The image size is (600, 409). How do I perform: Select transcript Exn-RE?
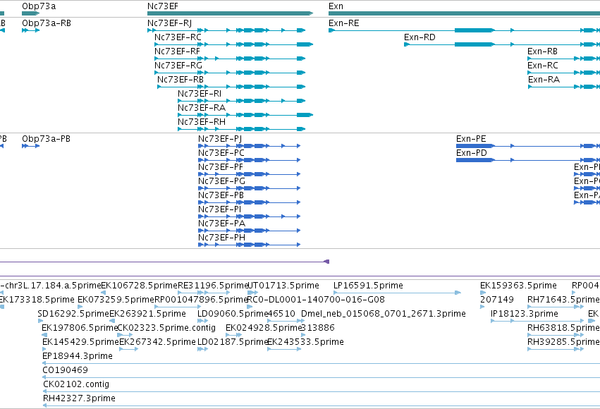coord(343,23)
